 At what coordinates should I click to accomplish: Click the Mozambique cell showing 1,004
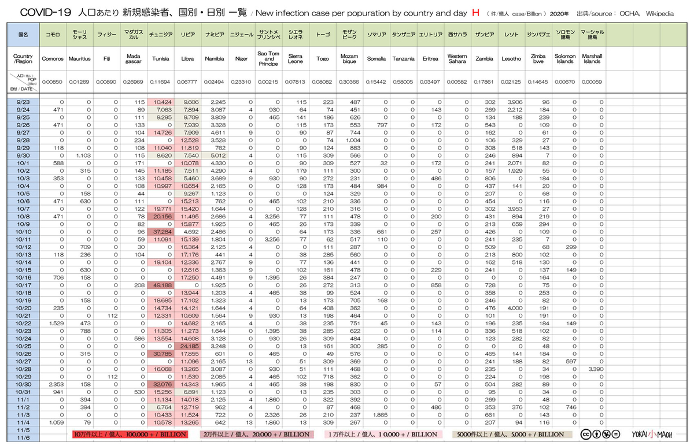pos(350,140)
